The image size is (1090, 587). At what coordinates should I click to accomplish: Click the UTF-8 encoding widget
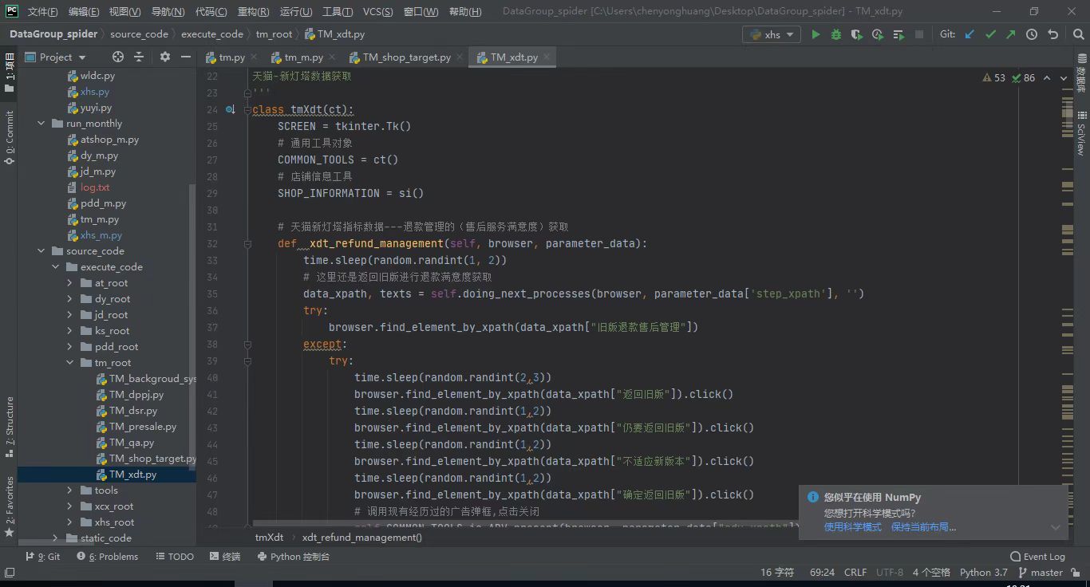pyautogui.click(x=890, y=572)
